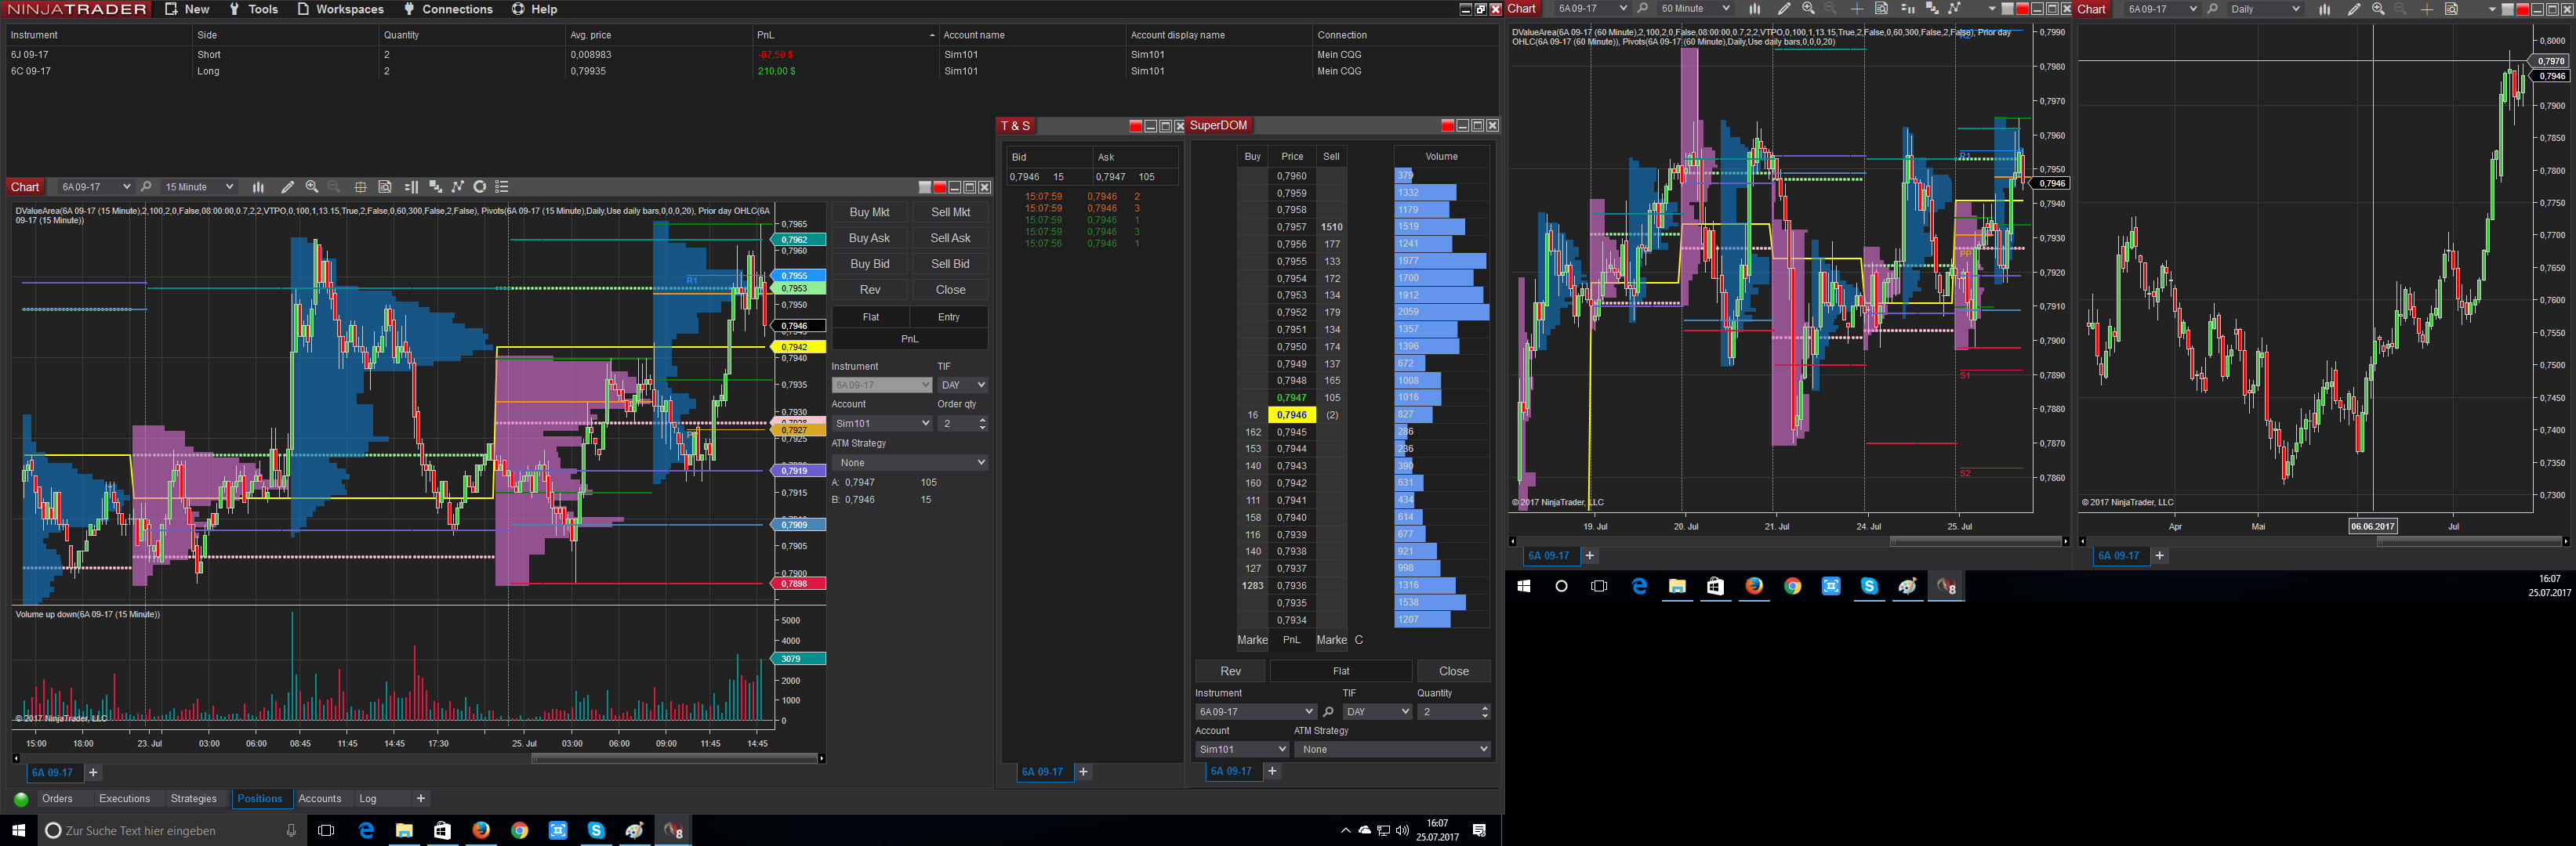Toggle crosshair in the 60 Minute chart toolbar

[x=1857, y=9]
